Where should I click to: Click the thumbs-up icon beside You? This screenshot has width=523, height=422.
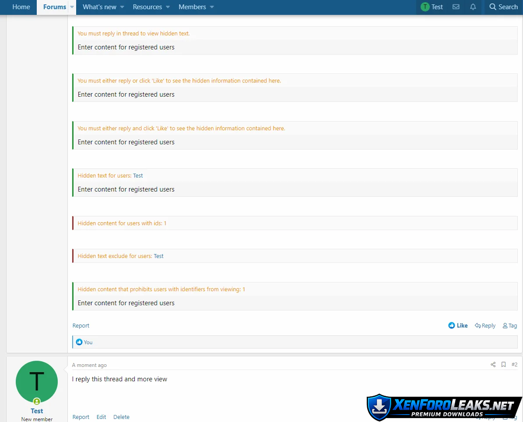click(79, 342)
